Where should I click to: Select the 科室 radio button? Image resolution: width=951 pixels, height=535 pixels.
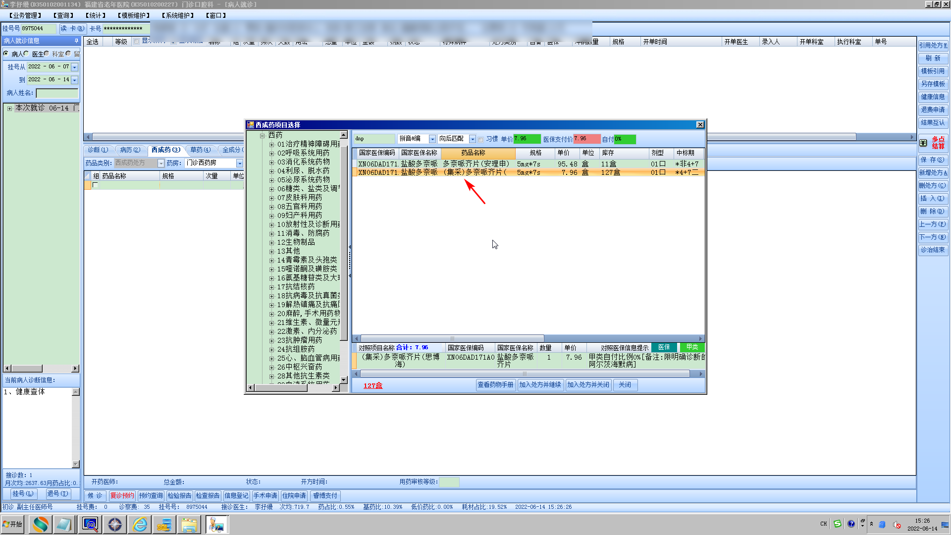(47, 53)
